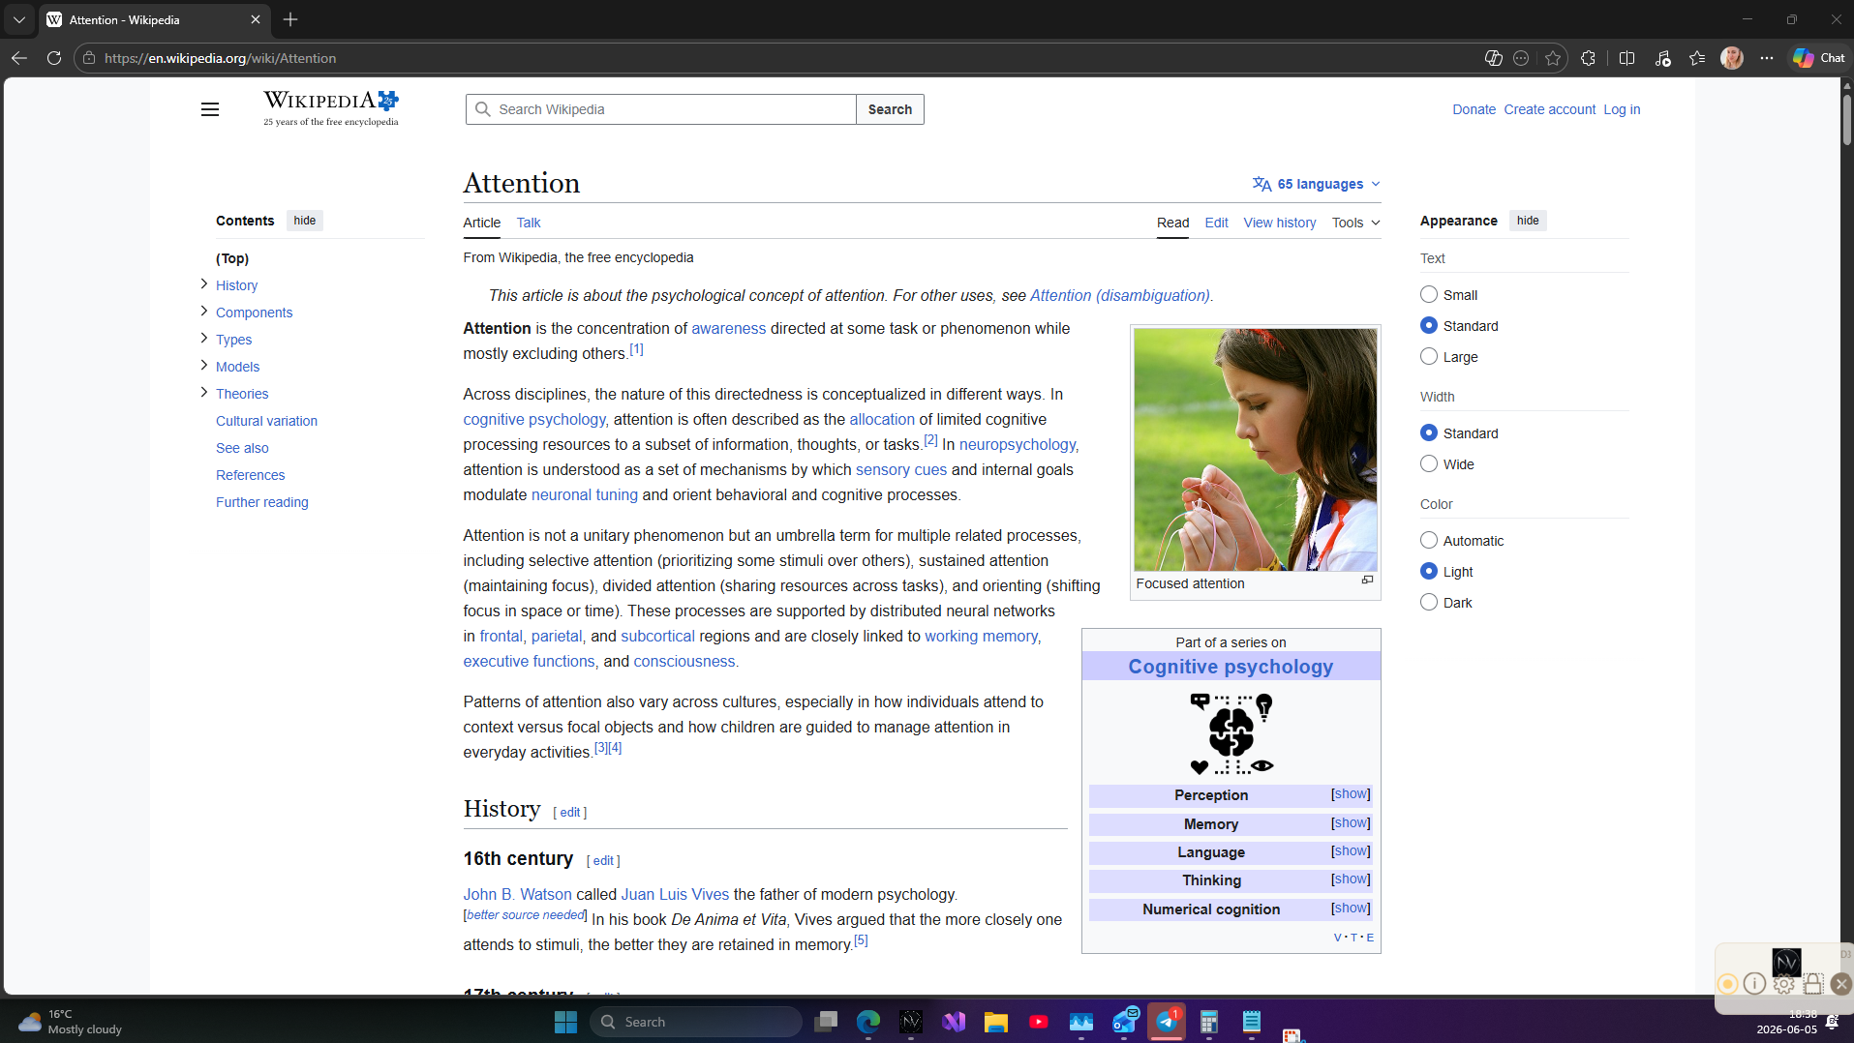The height and width of the screenshot is (1043, 1854).
Task: Click the Search button
Action: point(890,109)
